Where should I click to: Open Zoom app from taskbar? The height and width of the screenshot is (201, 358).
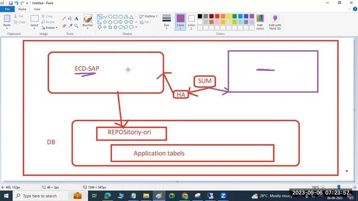(x=223, y=196)
